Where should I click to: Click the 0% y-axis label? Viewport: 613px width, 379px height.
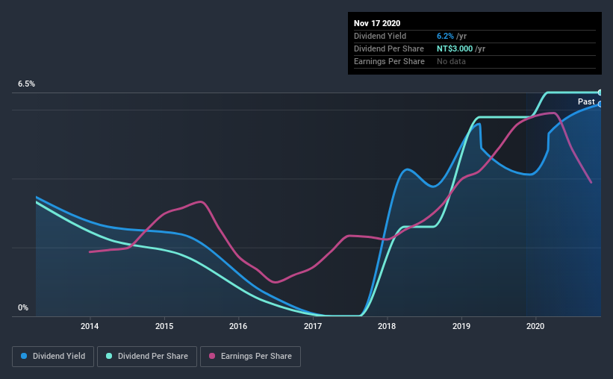(23, 308)
